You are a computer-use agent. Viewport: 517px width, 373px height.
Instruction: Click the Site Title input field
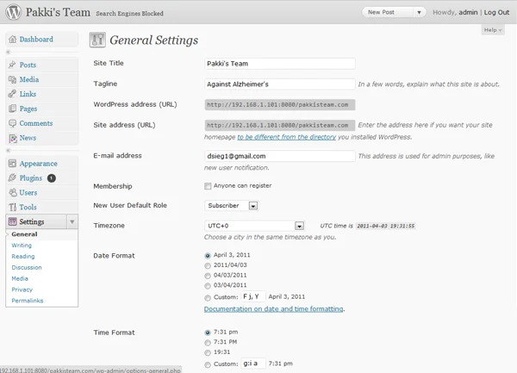(x=279, y=64)
